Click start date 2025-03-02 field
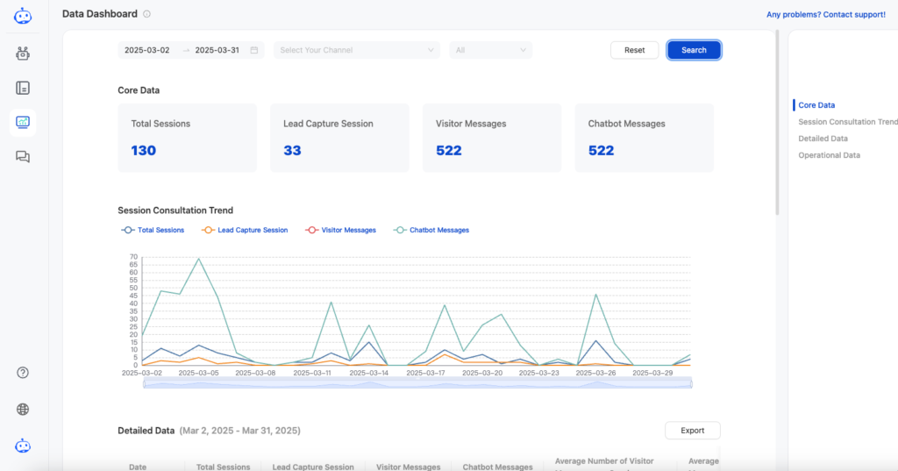 pyautogui.click(x=147, y=50)
